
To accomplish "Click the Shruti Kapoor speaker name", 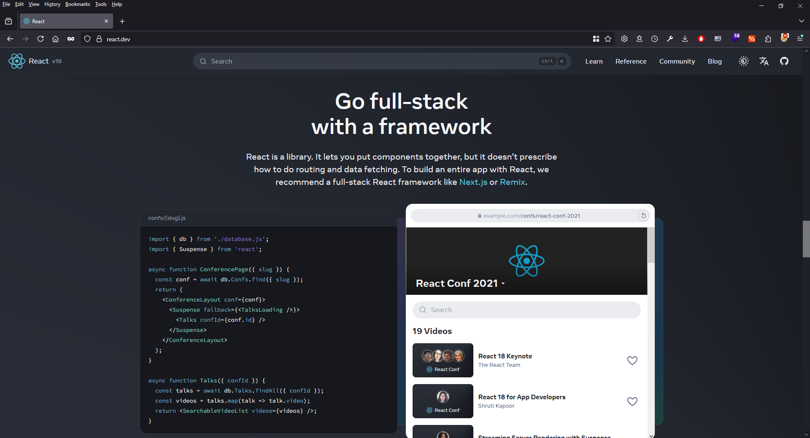I will [x=496, y=406].
